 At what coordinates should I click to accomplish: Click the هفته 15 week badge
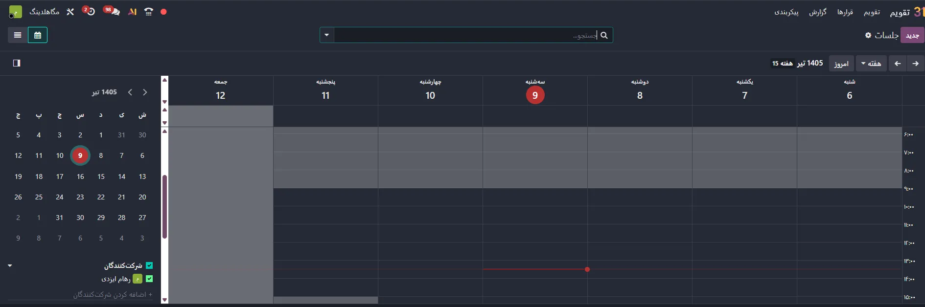tap(782, 64)
